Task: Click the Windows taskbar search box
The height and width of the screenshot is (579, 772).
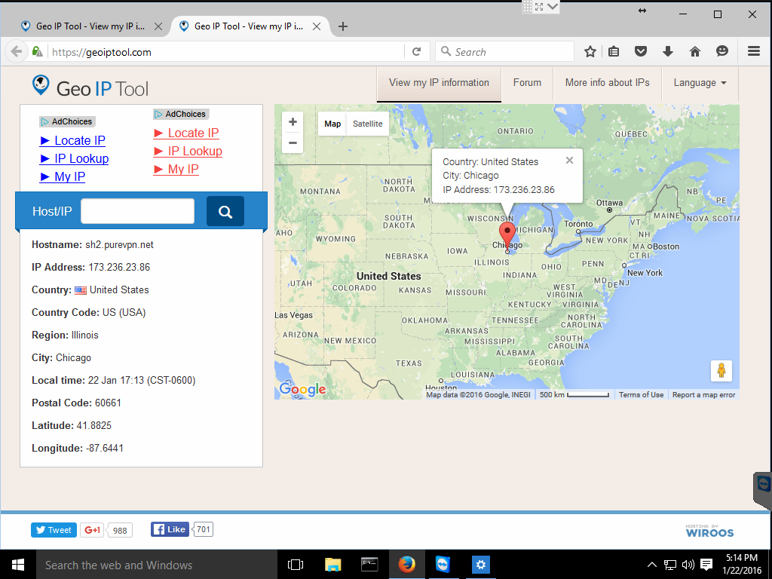Action: click(157, 565)
